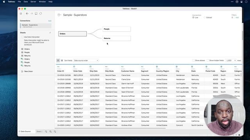Screen dimensions: 250x140
Task: Open dropdown arrow next to data source icon
Action: 61,15
